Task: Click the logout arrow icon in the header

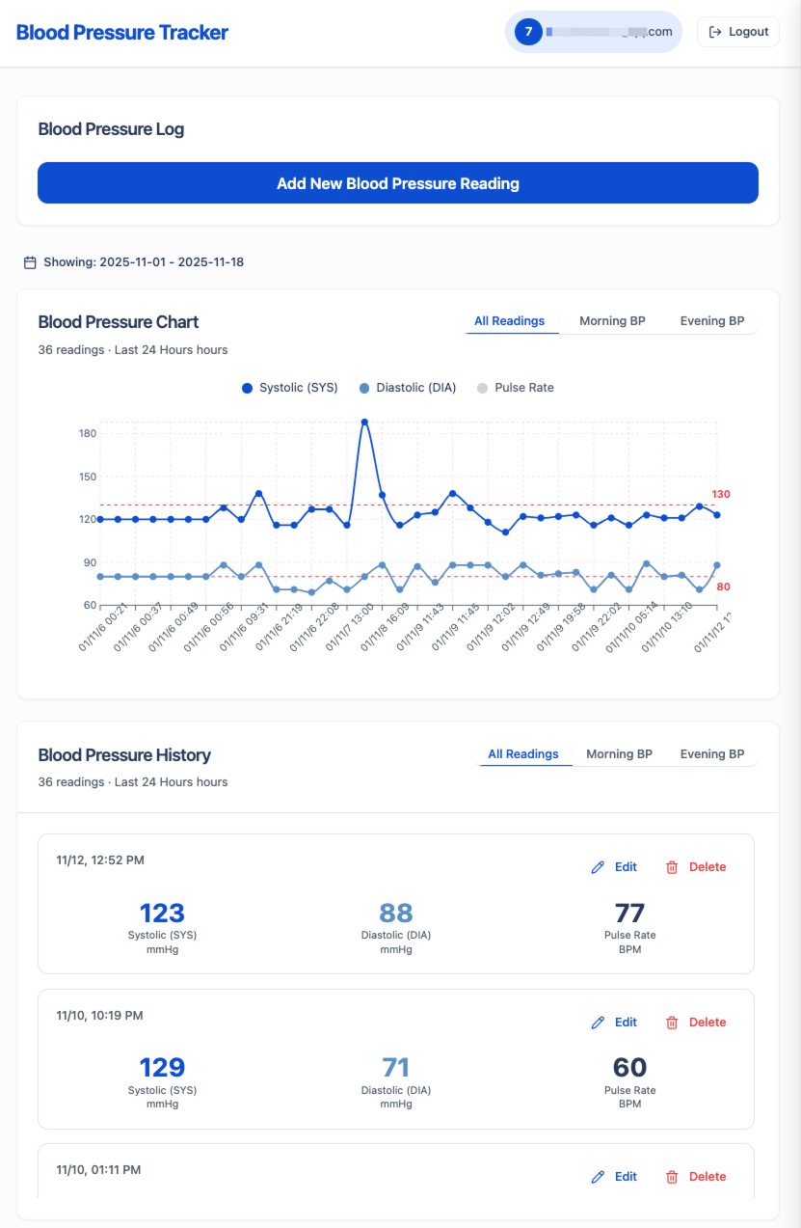Action: click(712, 31)
